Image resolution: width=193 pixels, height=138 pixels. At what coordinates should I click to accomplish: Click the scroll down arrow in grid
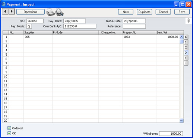(181, 120)
